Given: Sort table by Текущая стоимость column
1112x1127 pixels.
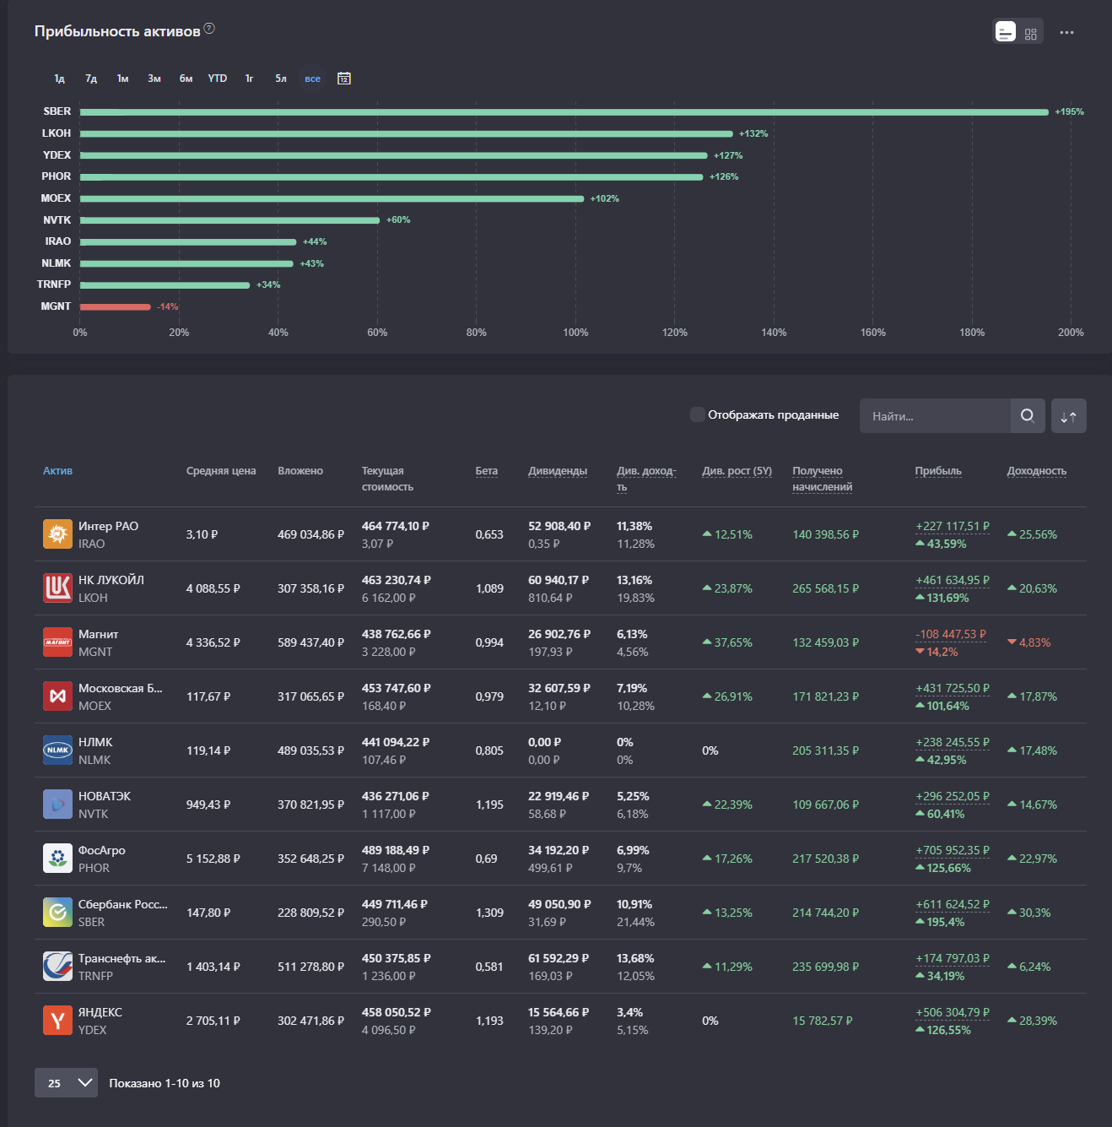Looking at the screenshot, I should pos(387,479).
